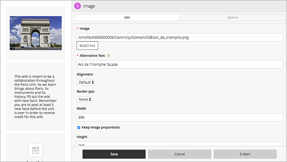Click the Height label
Viewport: 287px width, 162px height.
click(x=82, y=137)
